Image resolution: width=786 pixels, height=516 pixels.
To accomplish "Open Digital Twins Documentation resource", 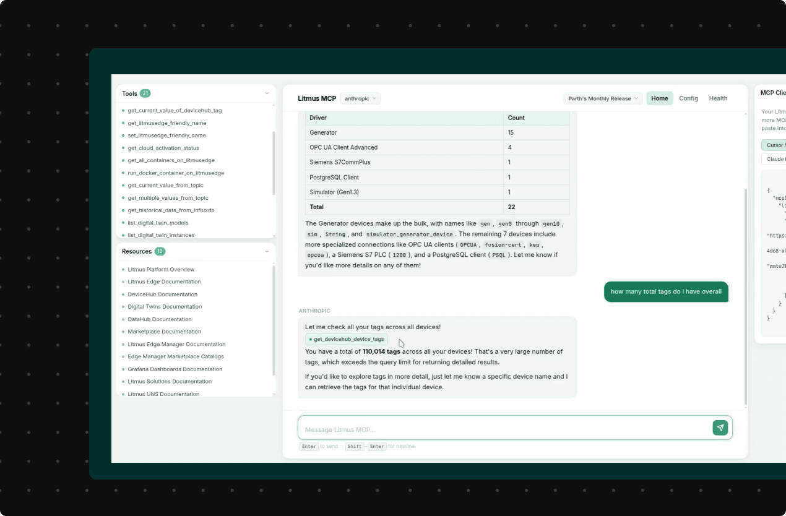I will [x=165, y=307].
